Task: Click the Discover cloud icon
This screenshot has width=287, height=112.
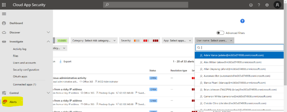Action: click(x=4, y=32)
